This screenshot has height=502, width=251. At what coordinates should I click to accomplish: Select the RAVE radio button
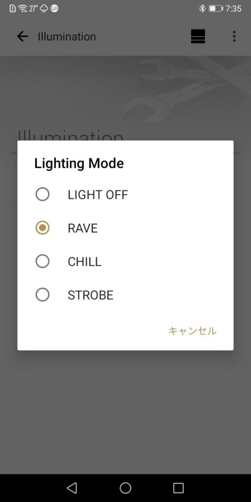pos(42,228)
